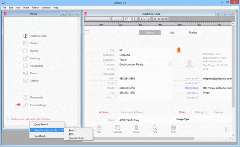The height and width of the screenshot is (147, 240).
Task: Click the text style T button
Action: pos(135,19)
